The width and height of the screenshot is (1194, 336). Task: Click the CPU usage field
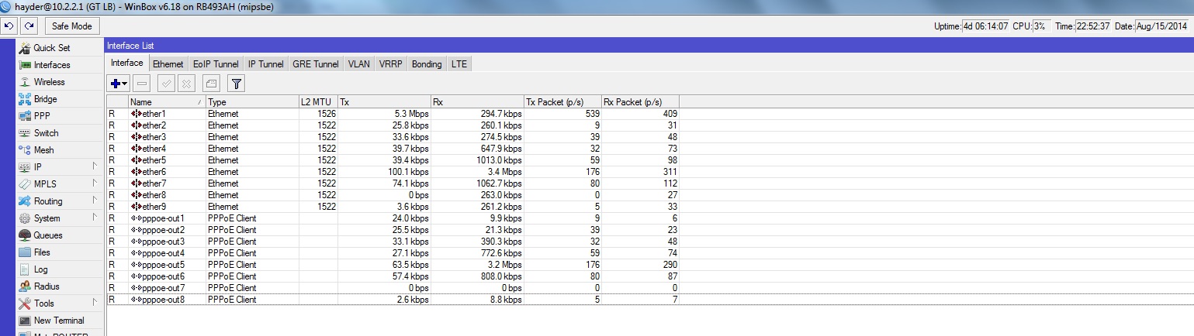coord(1040,26)
